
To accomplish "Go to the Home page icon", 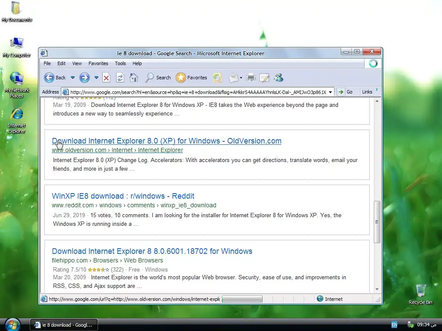I will 134,78.
